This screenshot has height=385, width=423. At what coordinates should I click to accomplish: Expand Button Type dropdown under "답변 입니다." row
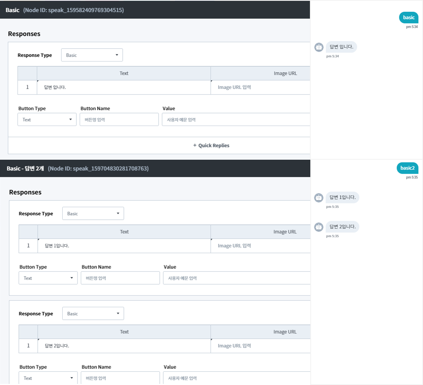47,120
